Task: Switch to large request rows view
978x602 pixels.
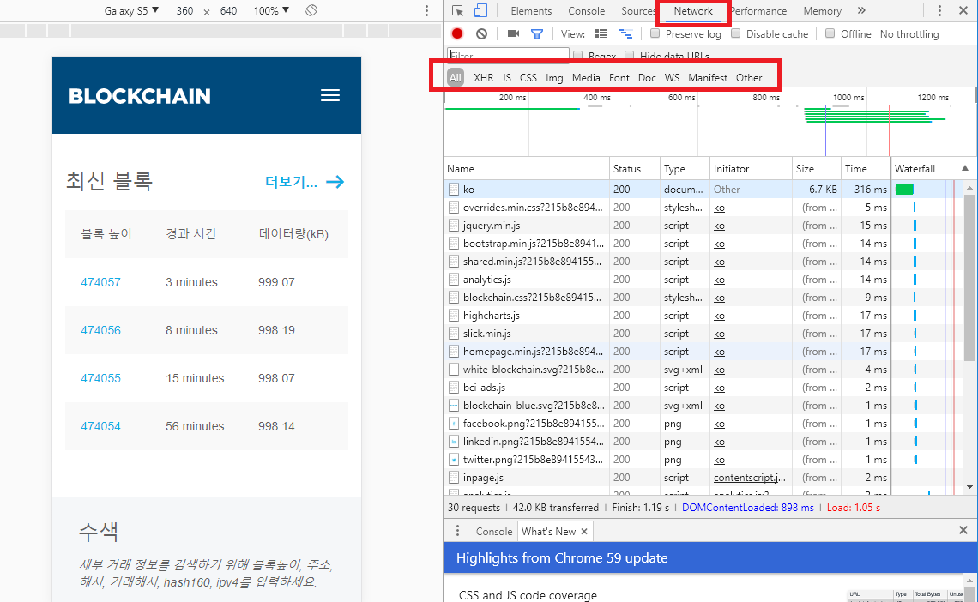Action: click(x=601, y=33)
